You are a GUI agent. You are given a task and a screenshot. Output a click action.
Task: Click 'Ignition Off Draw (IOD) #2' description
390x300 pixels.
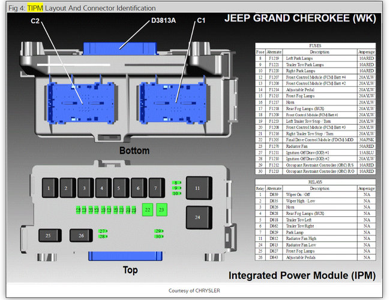(x=307, y=159)
